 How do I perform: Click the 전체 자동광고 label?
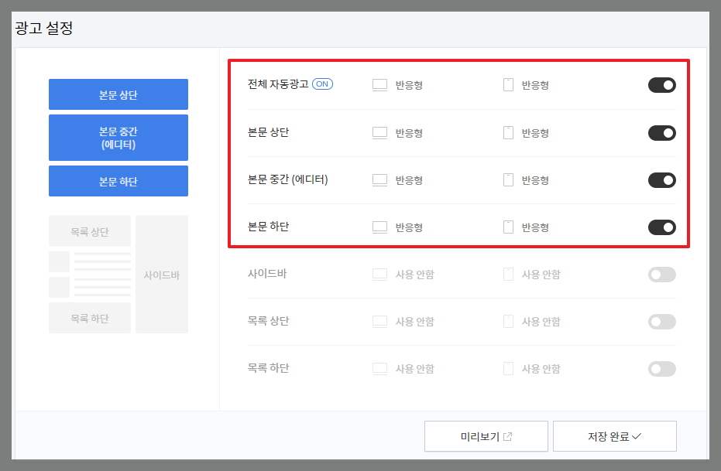(x=278, y=84)
